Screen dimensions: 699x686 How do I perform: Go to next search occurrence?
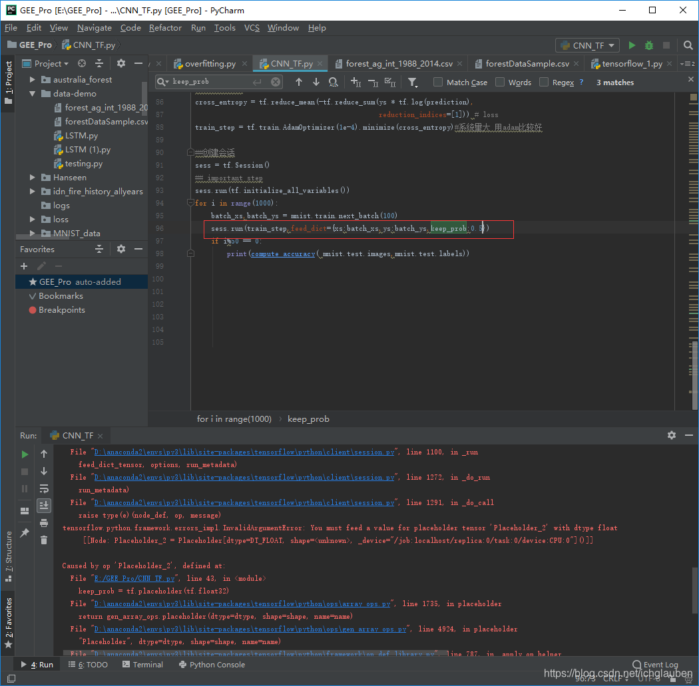point(316,82)
